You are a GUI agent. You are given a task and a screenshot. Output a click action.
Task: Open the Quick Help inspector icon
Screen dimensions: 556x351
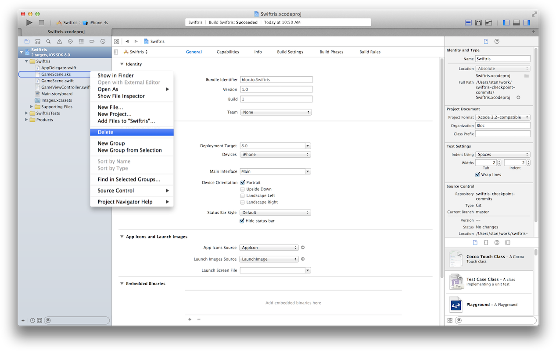tap(497, 42)
